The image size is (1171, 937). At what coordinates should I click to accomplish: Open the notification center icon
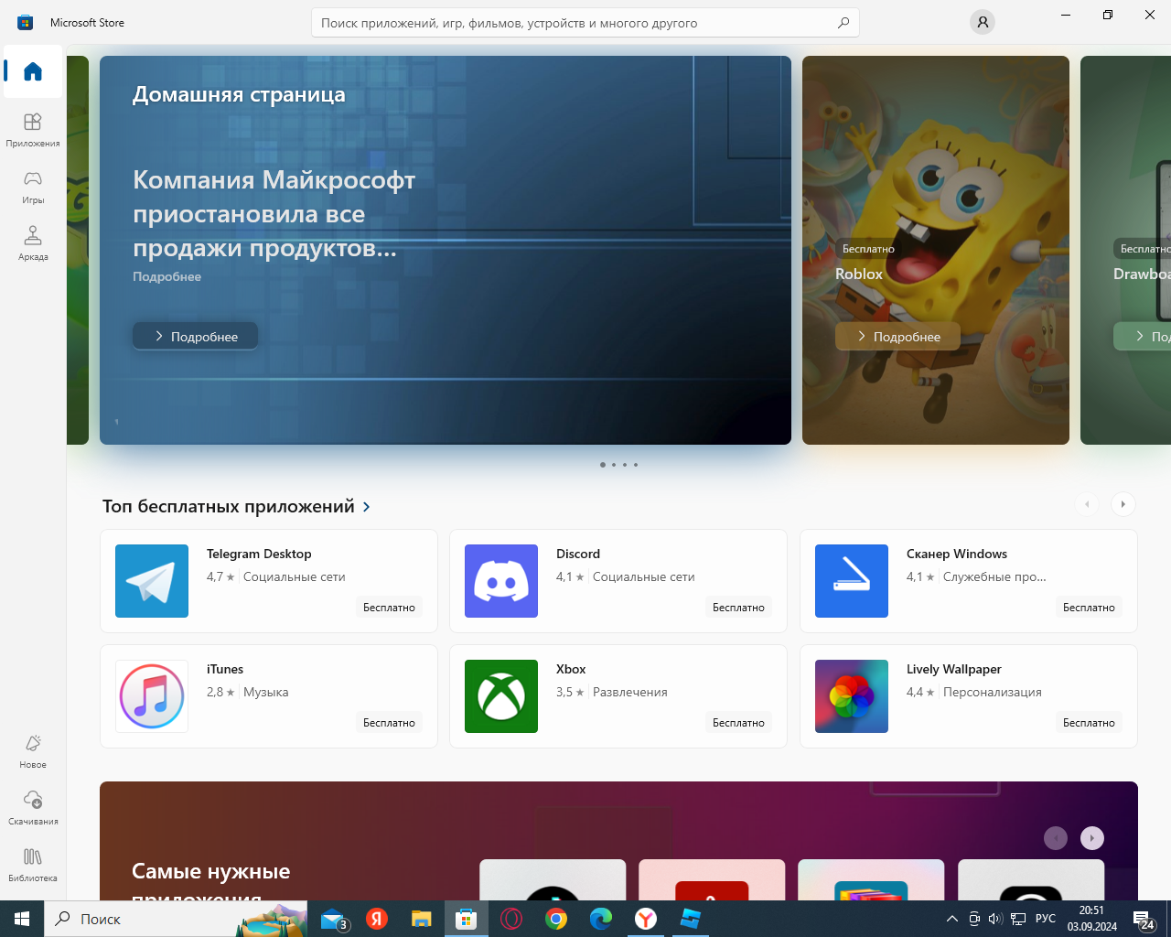tap(1144, 920)
